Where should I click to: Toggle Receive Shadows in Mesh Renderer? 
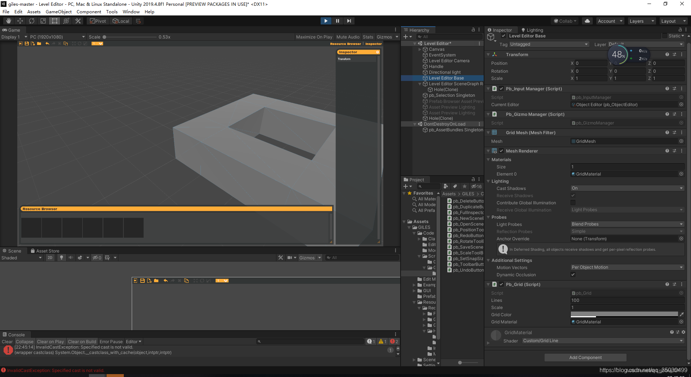click(573, 195)
